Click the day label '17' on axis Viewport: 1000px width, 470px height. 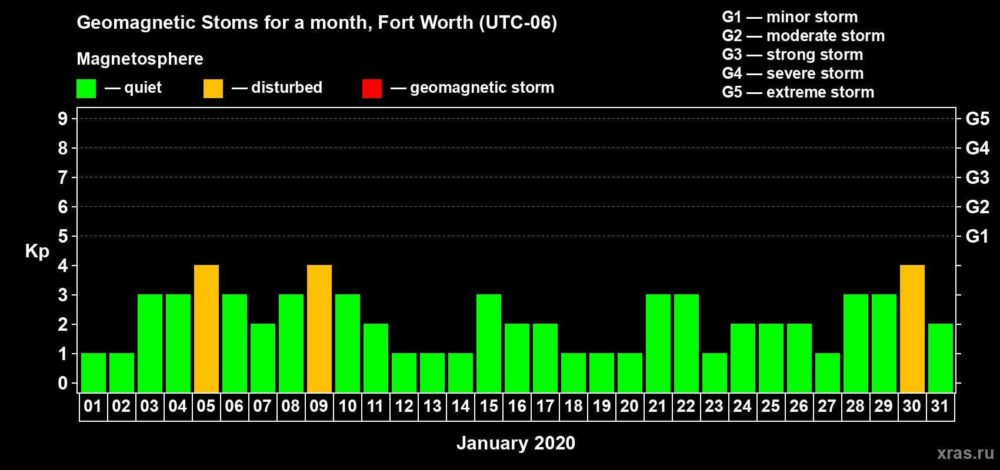coord(545,407)
